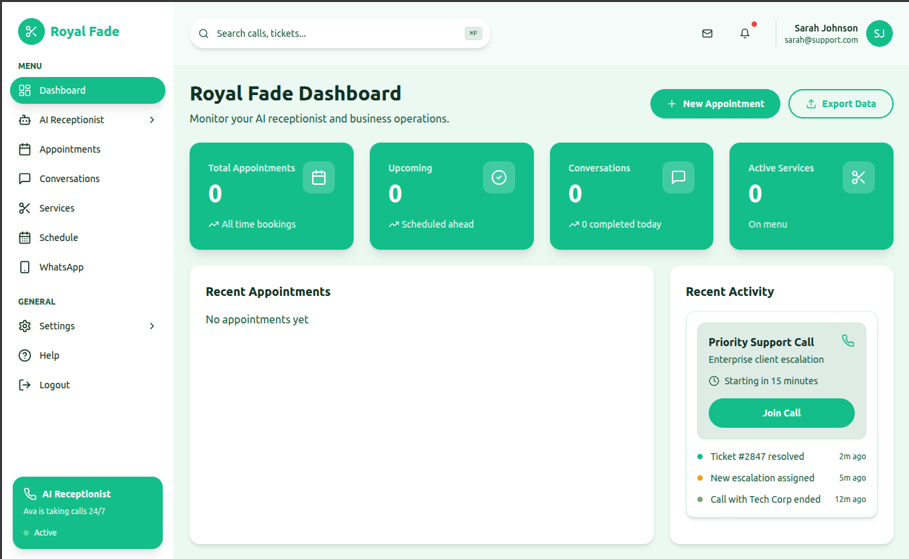This screenshot has height=559, width=909.
Task: Select Services from the sidebar menu
Action: pyautogui.click(x=57, y=208)
